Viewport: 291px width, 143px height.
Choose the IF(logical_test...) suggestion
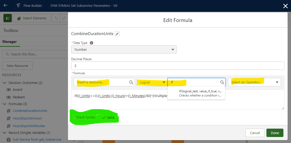[x=196, y=93]
